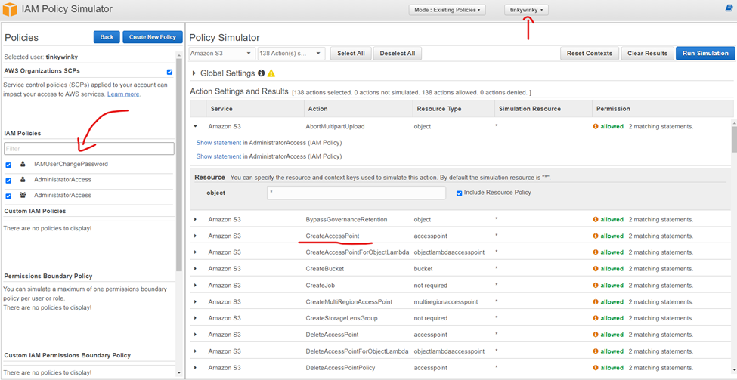The height and width of the screenshot is (380, 737).
Task: Click the bucket resource type cell
Action: coord(423,269)
